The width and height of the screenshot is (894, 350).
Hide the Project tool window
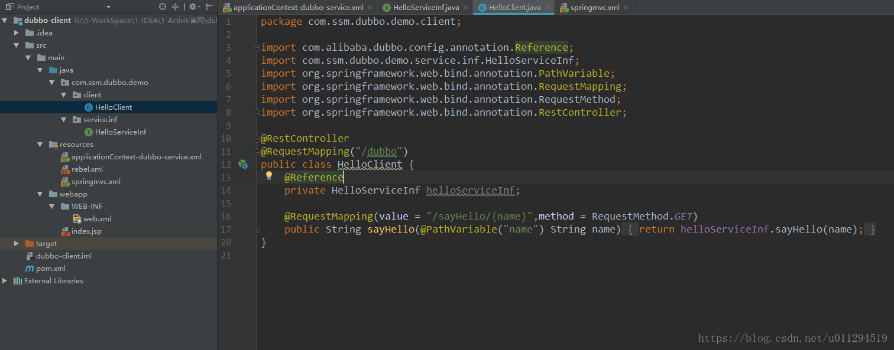pyautogui.click(x=209, y=7)
